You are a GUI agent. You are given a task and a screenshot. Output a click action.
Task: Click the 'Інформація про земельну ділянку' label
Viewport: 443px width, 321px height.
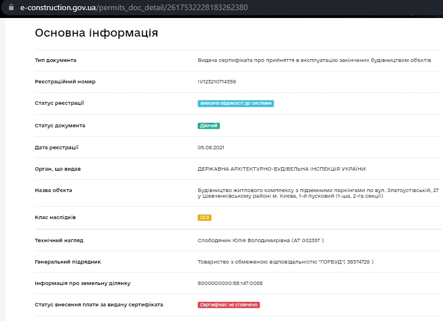(82, 283)
